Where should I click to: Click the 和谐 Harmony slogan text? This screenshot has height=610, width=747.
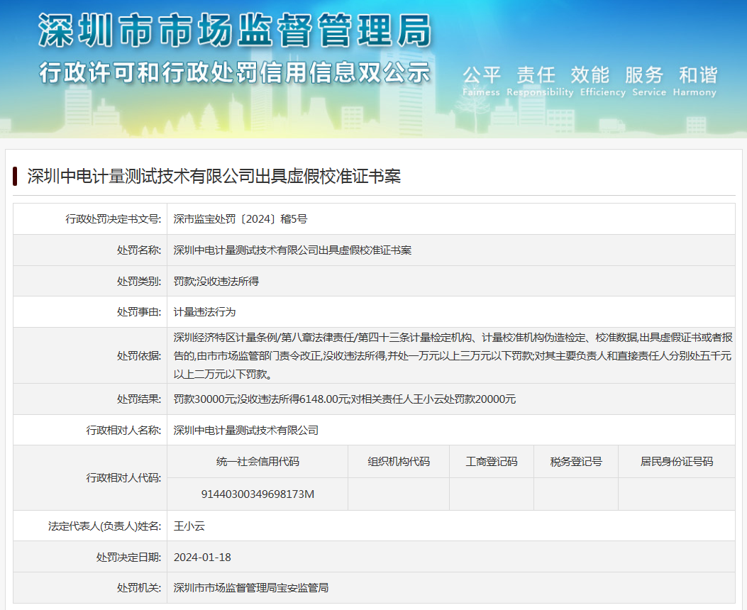(697, 81)
